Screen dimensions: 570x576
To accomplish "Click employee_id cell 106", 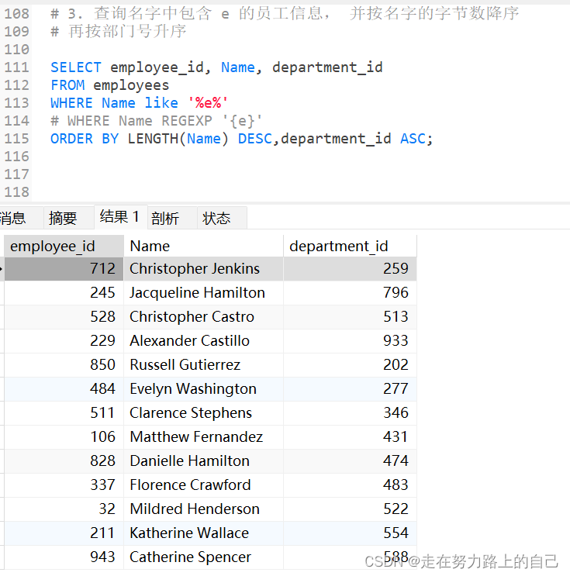I will pyautogui.click(x=64, y=437).
